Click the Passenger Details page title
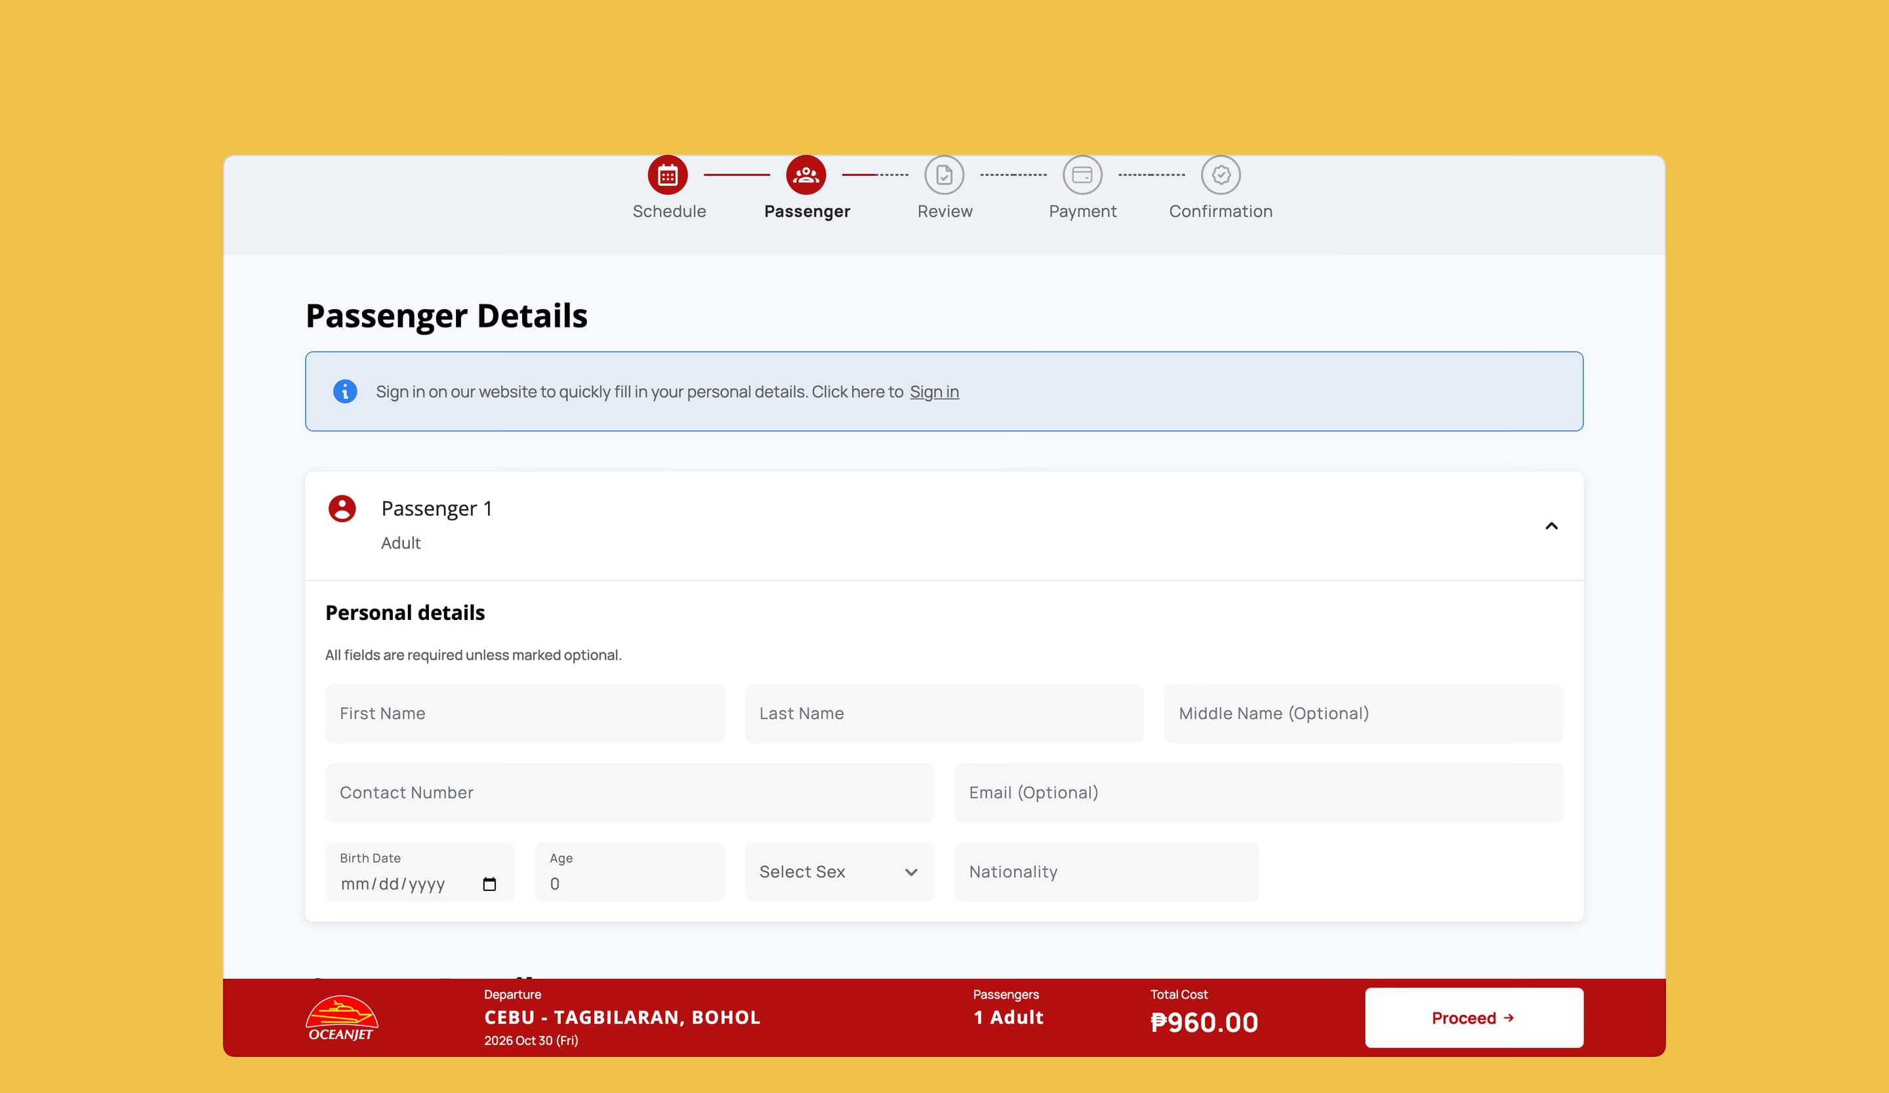The height and width of the screenshot is (1093, 1889). tap(446, 316)
